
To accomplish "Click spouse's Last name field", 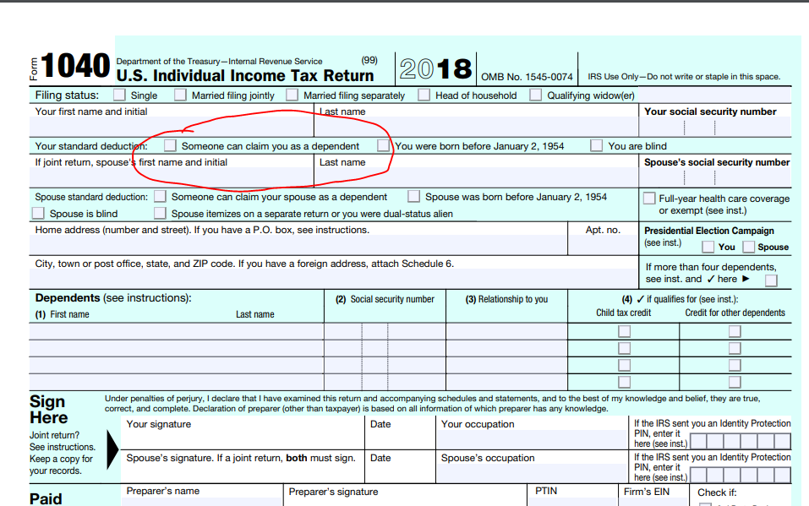I will tap(476, 177).
